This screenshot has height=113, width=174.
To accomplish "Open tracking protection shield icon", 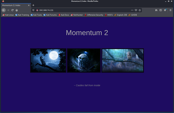I will click(33, 10).
